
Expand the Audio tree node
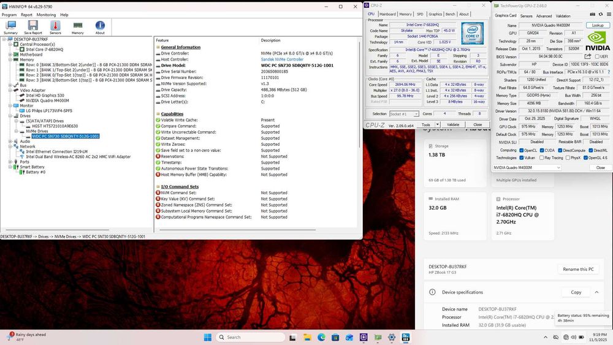tap(10, 142)
